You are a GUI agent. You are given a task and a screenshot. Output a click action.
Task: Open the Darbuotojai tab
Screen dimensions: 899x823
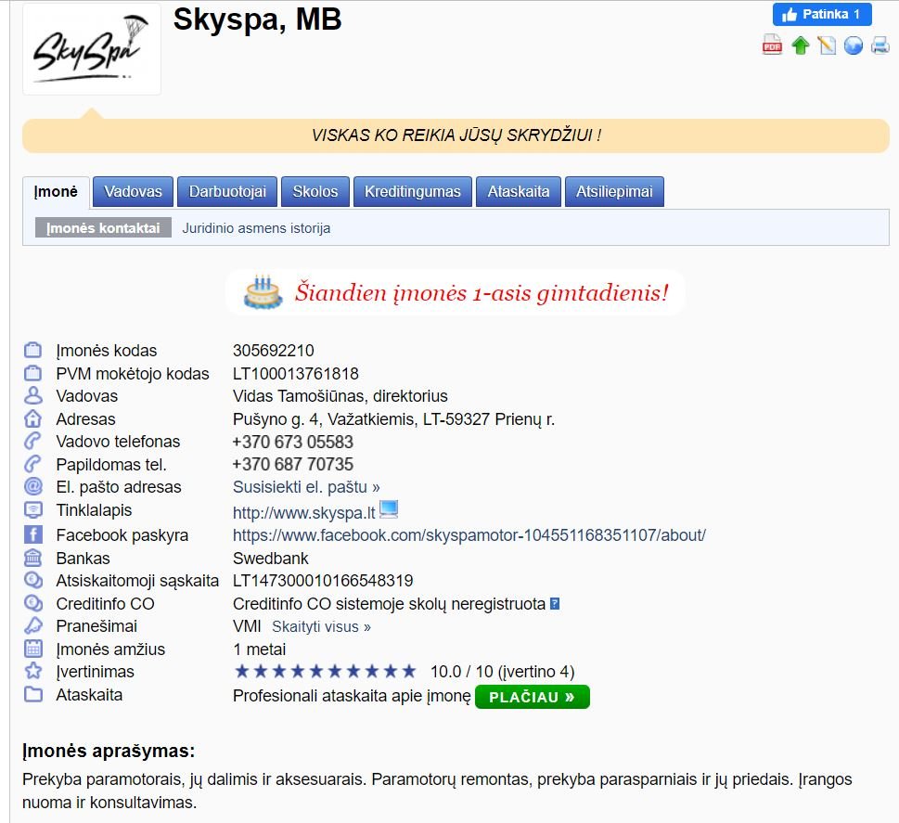click(x=227, y=191)
